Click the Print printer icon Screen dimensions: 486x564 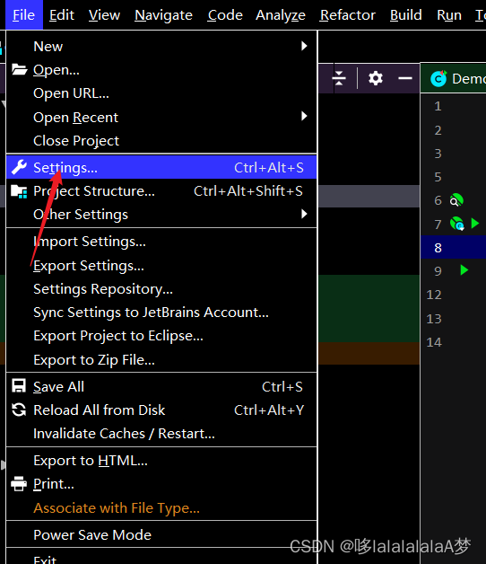19,484
